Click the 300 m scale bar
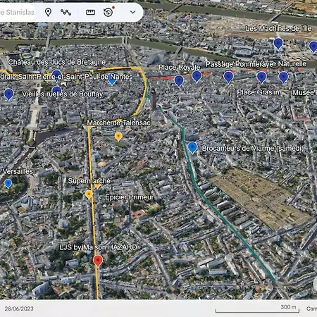This screenshot has height=317, width=317. (257, 309)
